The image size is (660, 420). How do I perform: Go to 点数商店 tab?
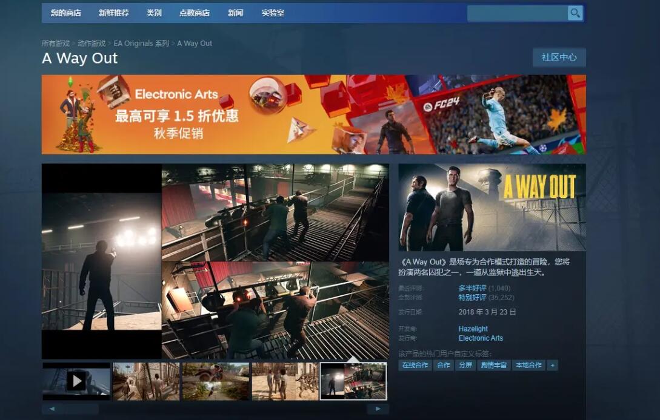(195, 13)
